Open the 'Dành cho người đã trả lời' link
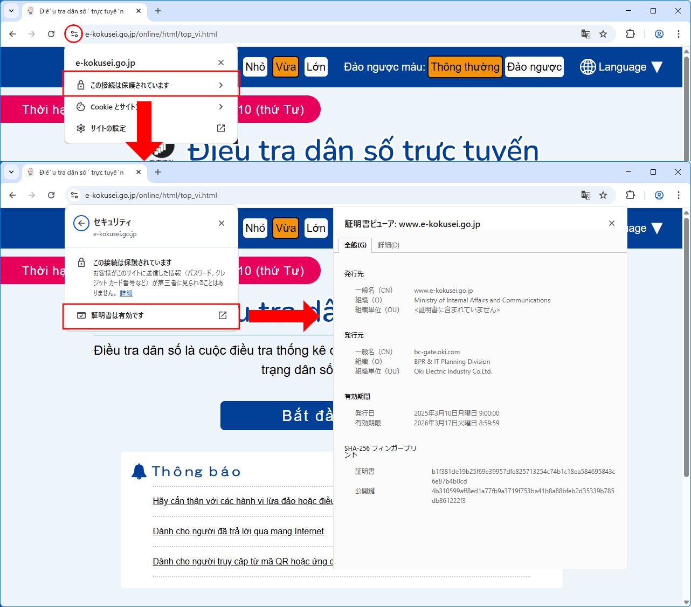 click(x=238, y=532)
